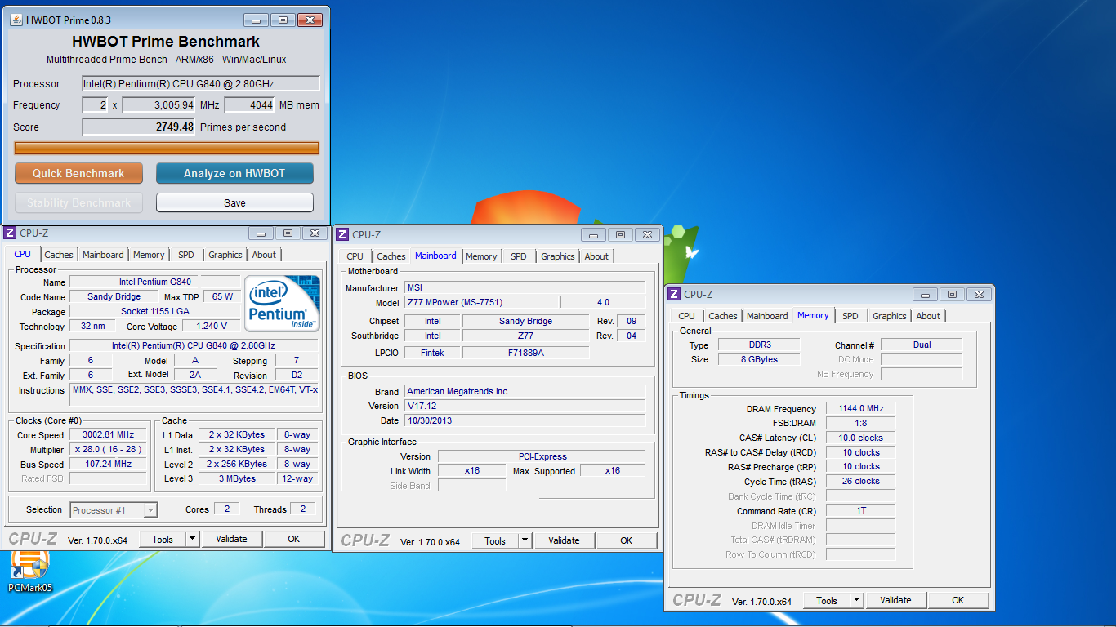
Task: Click Tools button in CPU window
Action: 163,539
